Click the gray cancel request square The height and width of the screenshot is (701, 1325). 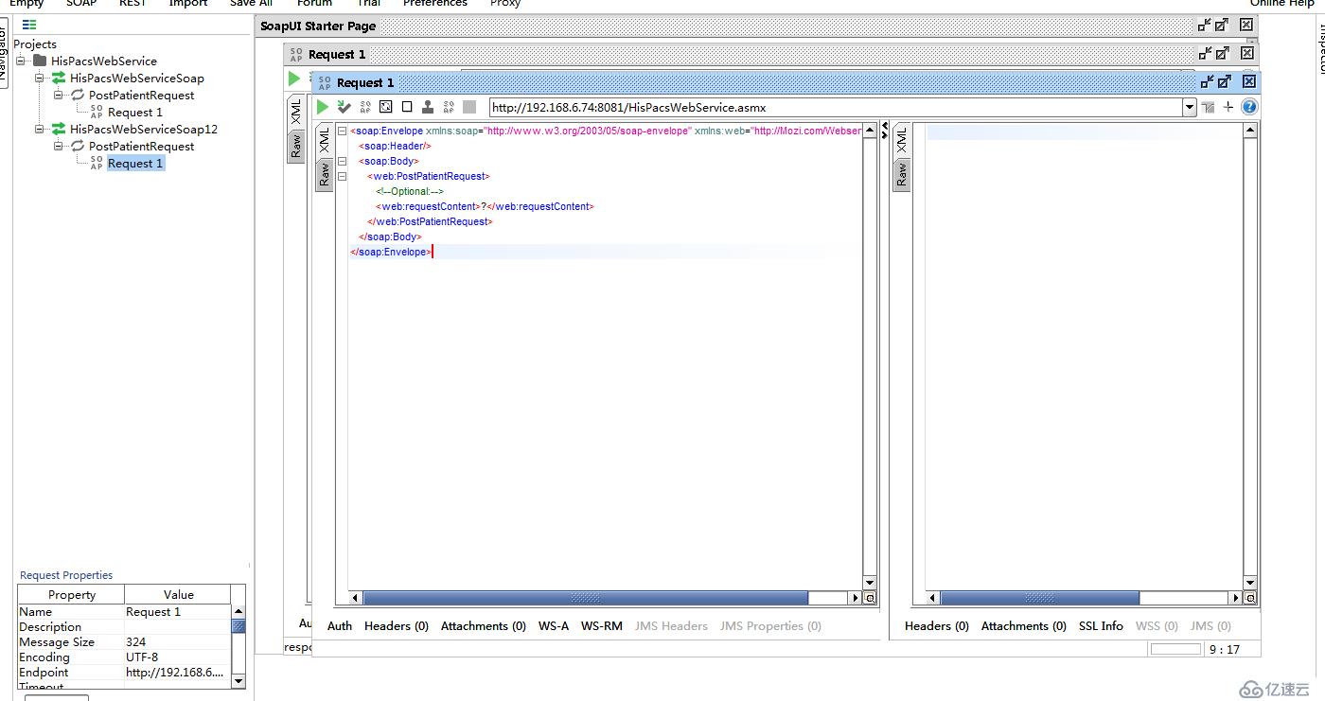pyautogui.click(x=469, y=107)
